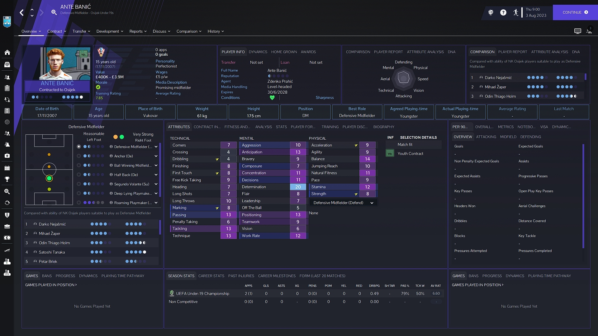The height and width of the screenshot is (336, 598).
Task: Click the Determination value 20 cell
Action: coord(298,187)
